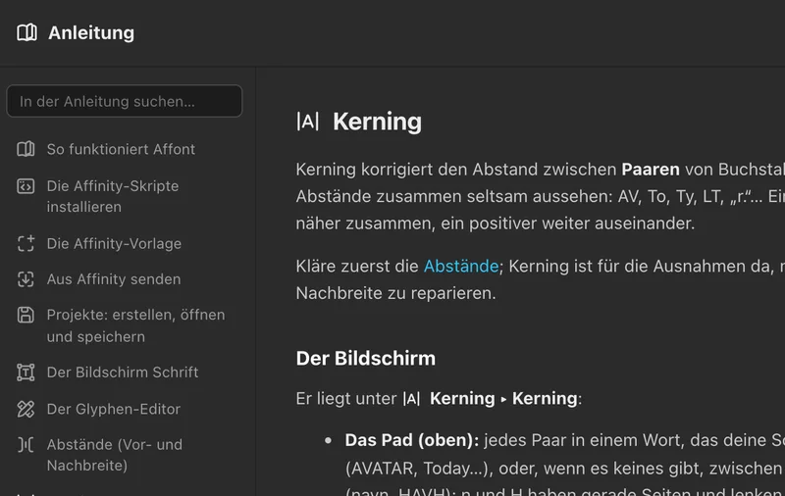Follow the blue 'Abstände' link in the text

461,266
